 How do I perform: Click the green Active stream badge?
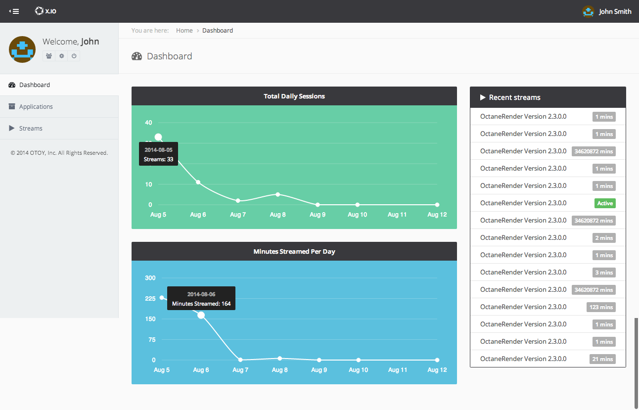pos(605,203)
